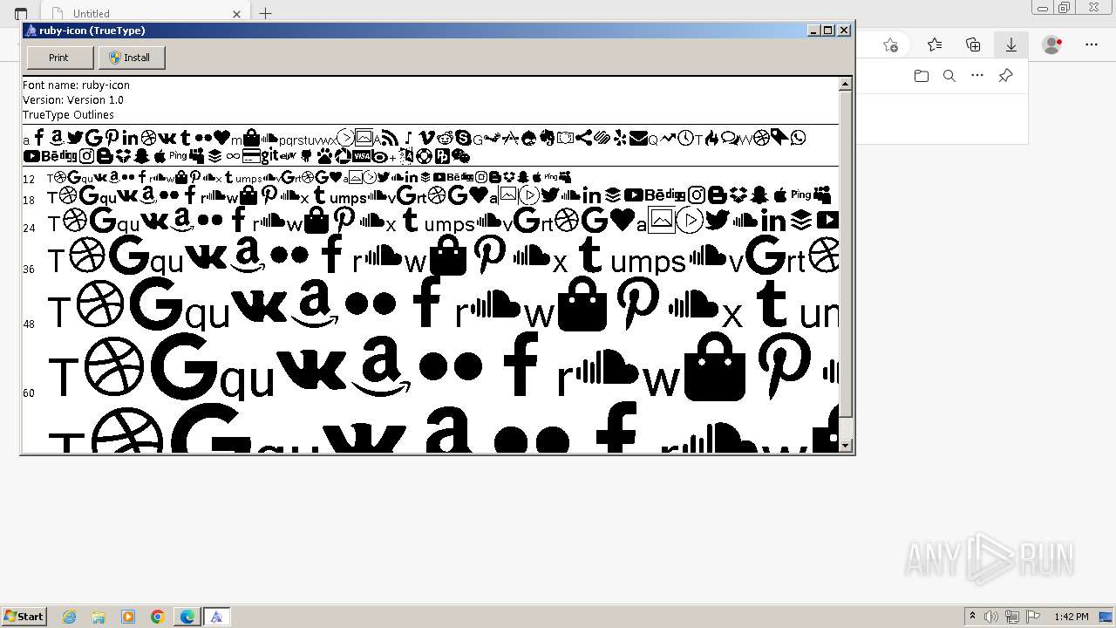1116x628 pixels.
Task: Open the Favorites list in Edge
Action: 935,44
